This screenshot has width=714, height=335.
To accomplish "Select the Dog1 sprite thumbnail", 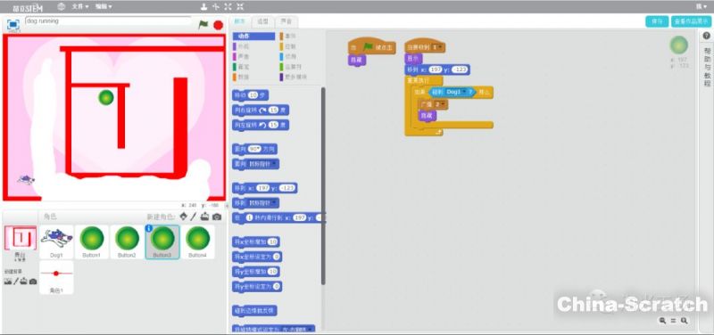I will tap(56, 241).
